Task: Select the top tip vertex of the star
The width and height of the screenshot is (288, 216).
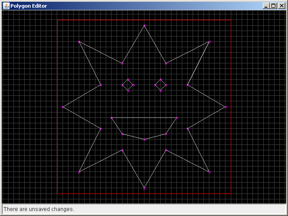Action: [144, 26]
